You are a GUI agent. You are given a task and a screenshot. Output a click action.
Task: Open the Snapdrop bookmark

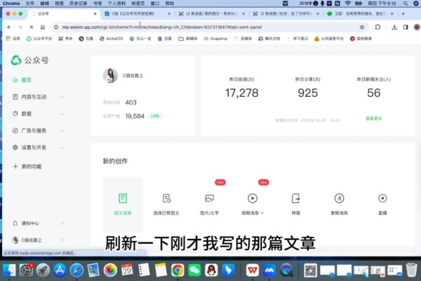pos(215,39)
